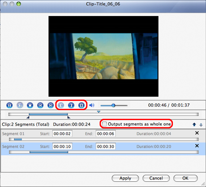Click the Clip:2 Segments (Total) label
206x187 pixels.
coord(26,125)
